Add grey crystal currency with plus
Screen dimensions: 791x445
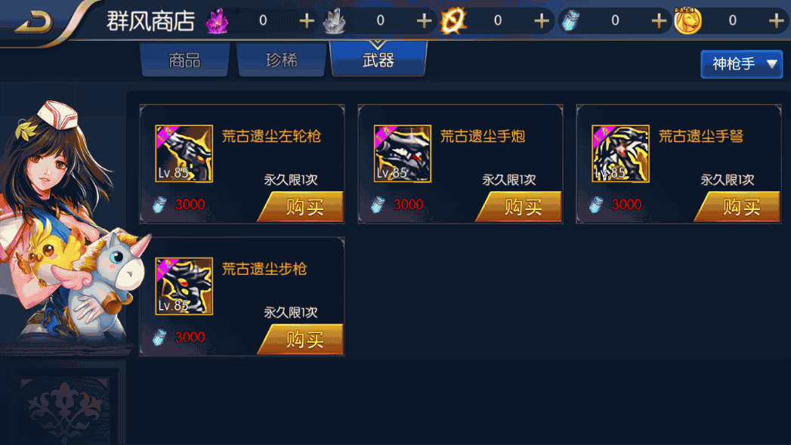[x=425, y=20]
